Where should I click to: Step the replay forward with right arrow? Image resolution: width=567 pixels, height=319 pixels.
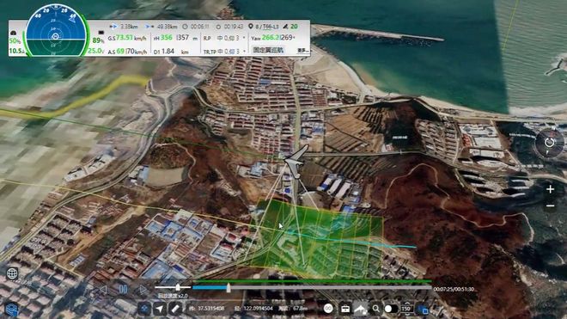(x=143, y=289)
